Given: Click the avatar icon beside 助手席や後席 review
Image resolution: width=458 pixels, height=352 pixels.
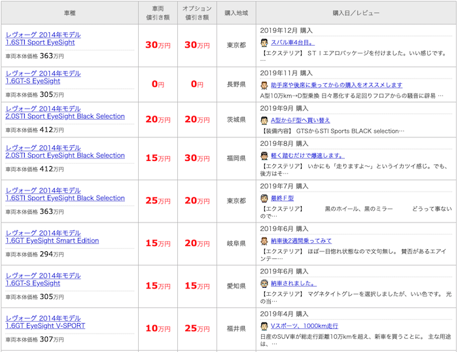Looking at the screenshot, I should [264, 85].
